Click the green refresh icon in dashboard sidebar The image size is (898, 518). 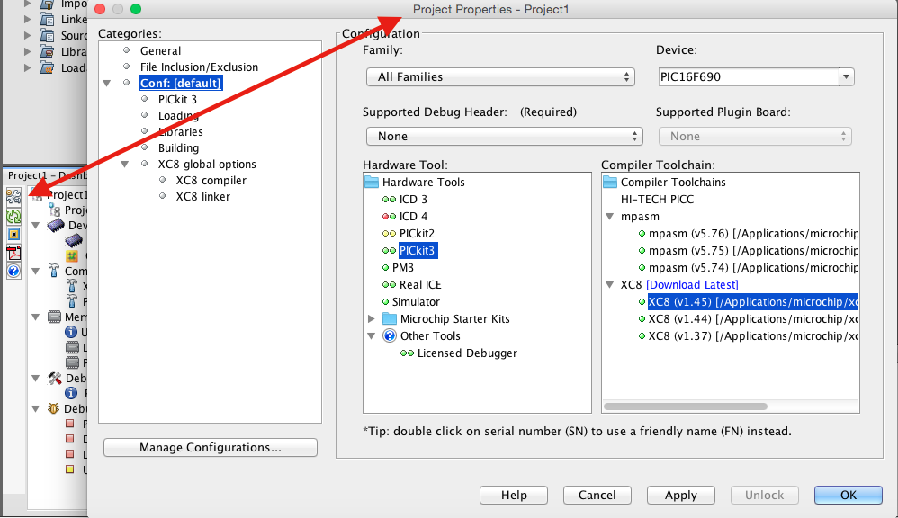point(13,216)
